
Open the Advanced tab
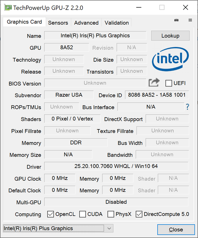pos(86,23)
